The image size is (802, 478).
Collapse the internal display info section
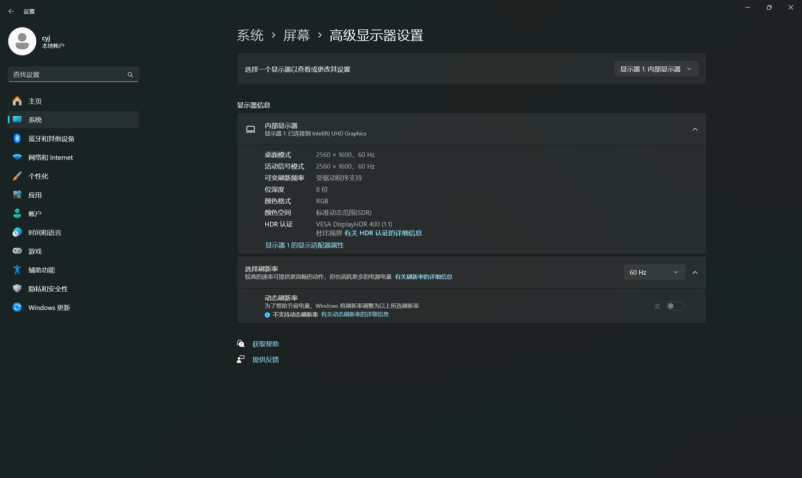695,130
